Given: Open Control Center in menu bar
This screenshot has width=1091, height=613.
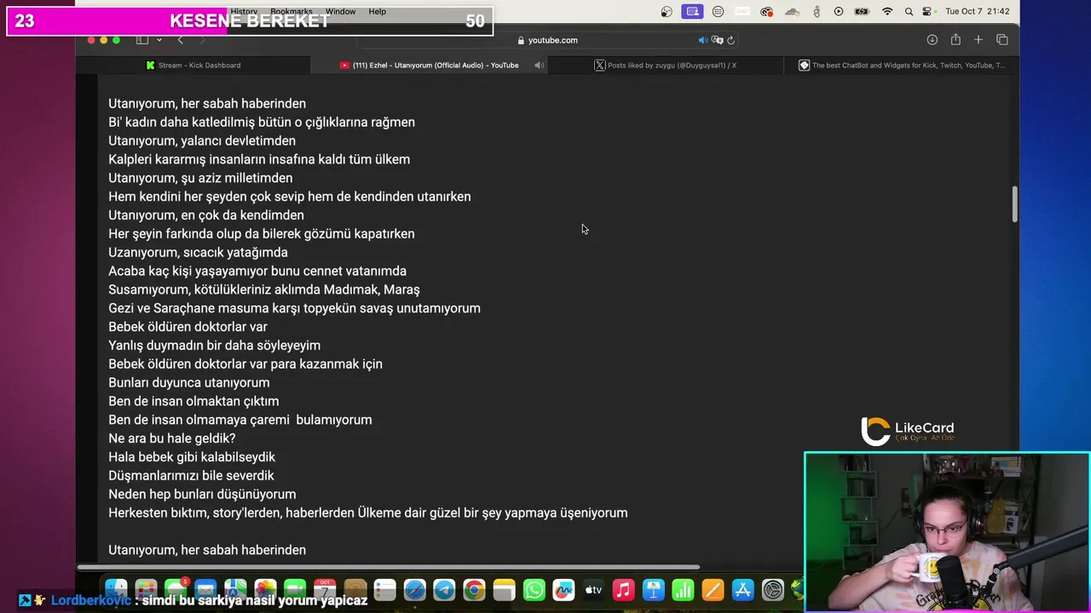Looking at the screenshot, I should point(927,12).
